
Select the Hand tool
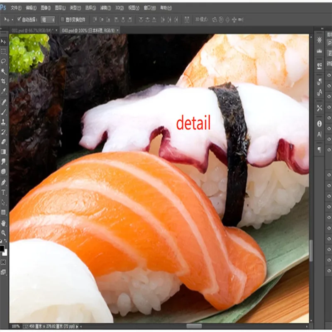pos(3,223)
